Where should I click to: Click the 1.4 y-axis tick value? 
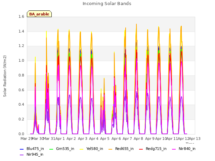21,31
